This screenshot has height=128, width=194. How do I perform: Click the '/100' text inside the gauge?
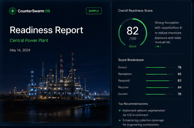[x=133, y=39]
